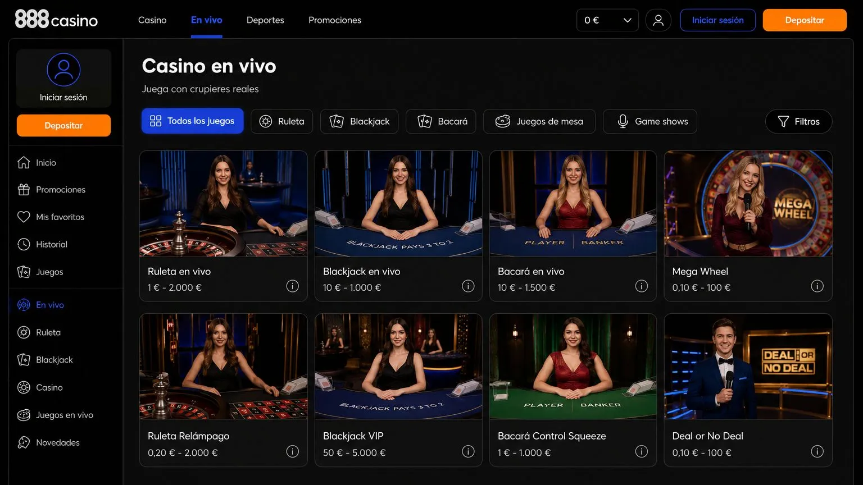Click the 'Blackjack VIP' game title
Image resolution: width=863 pixels, height=485 pixels.
353,436
